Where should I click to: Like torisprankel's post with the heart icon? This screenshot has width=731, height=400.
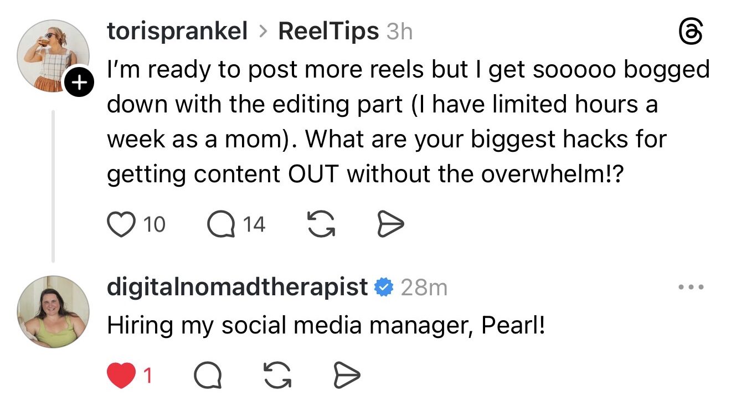[x=121, y=225]
